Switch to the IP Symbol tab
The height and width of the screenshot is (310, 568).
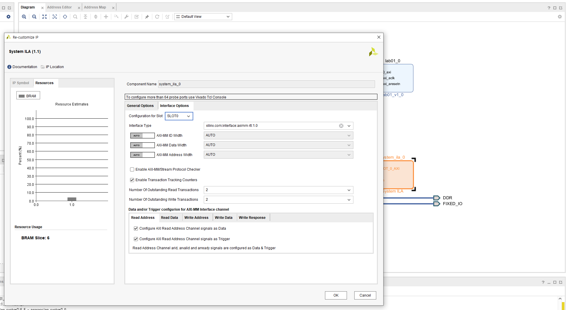click(x=21, y=83)
